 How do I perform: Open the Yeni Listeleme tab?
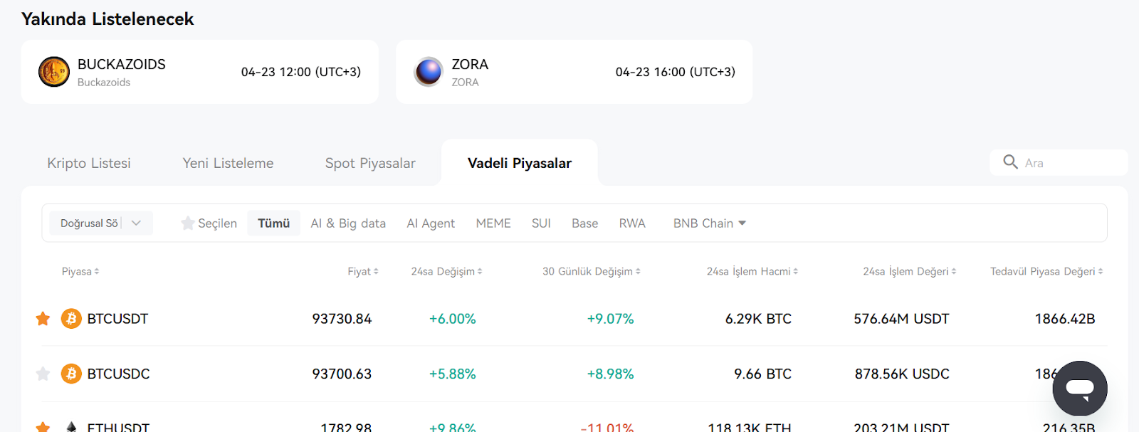[x=228, y=163]
